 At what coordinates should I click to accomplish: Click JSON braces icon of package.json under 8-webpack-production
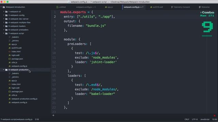[x=10, y=91]
